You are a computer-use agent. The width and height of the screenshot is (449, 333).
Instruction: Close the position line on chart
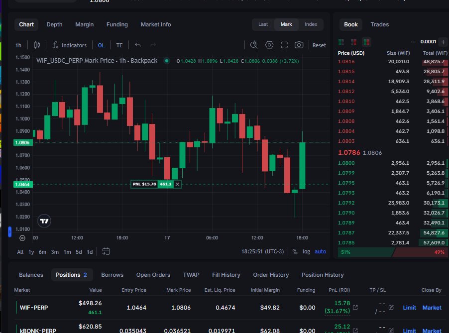click(178, 184)
